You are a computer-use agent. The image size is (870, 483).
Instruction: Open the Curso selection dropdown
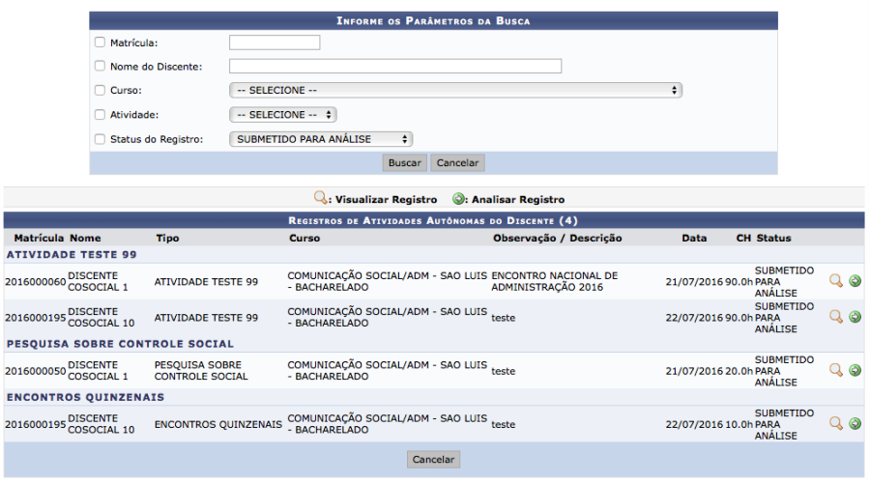[x=455, y=91]
